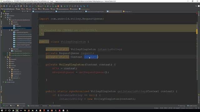Image resolution: width=200 pixels, height=112 pixels.
Task: Click the Copy icon in toolbar
Action: click(x=18, y=6)
